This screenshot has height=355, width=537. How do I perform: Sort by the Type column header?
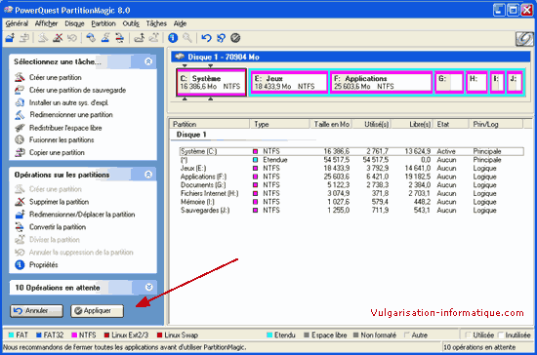(x=280, y=124)
